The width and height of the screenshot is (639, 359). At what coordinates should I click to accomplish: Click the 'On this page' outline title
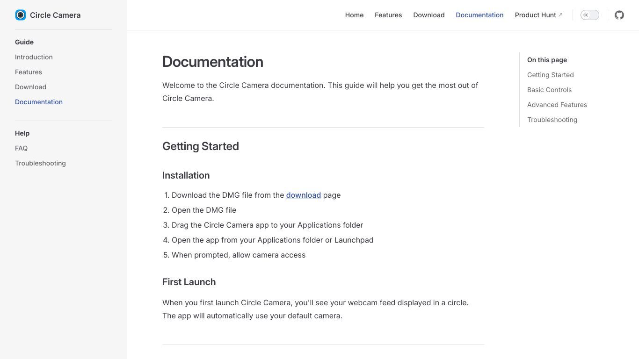pos(547,60)
